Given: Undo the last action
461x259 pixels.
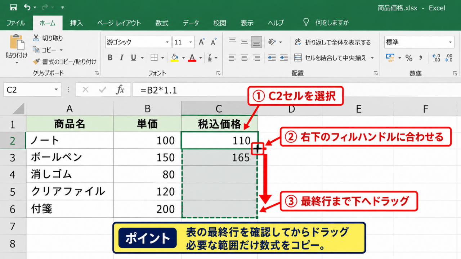Looking at the screenshot, I should click(x=27, y=7).
